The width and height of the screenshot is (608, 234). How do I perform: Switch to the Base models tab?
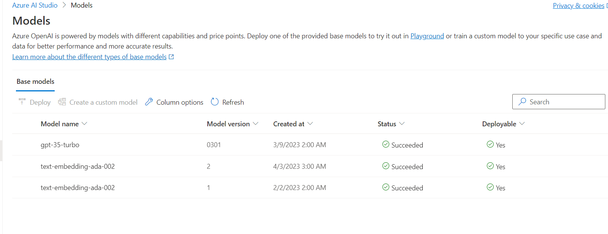coord(35,82)
